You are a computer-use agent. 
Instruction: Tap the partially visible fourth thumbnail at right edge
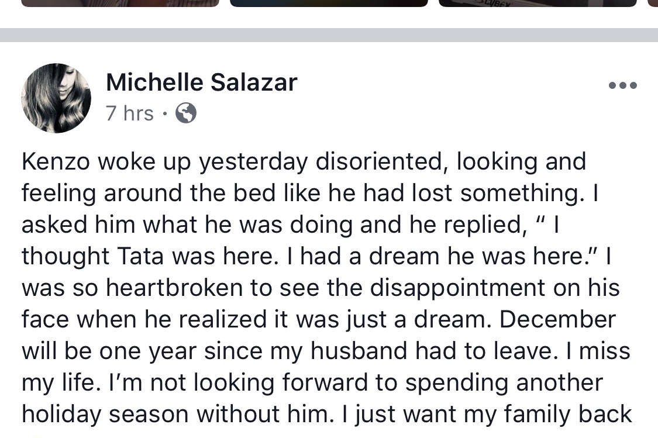pos(653,4)
